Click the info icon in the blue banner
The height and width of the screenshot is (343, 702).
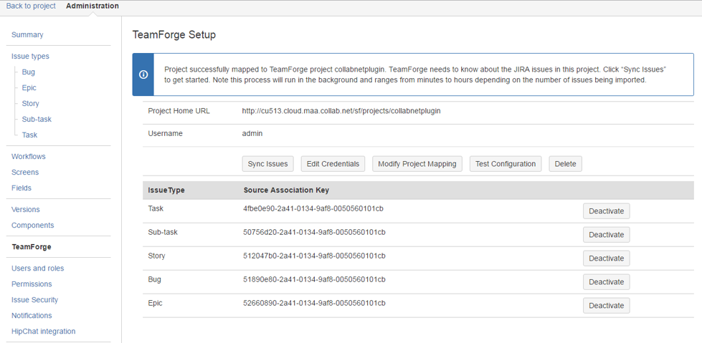click(143, 74)
